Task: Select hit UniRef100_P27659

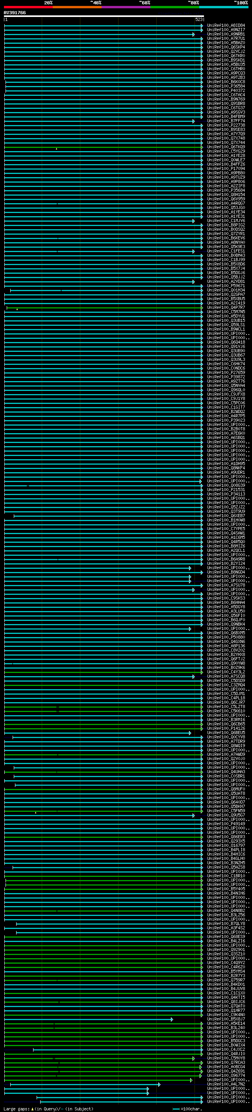Action: pos(226,372)
